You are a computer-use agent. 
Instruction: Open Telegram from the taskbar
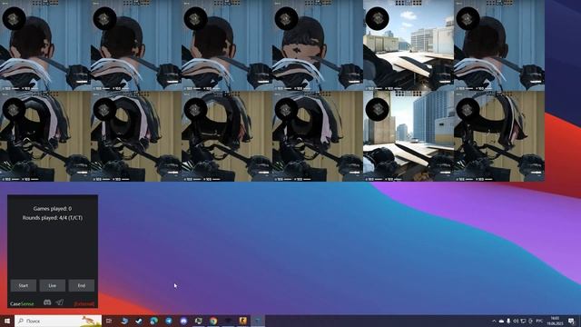pyautogui.click(x=169, y=321)
